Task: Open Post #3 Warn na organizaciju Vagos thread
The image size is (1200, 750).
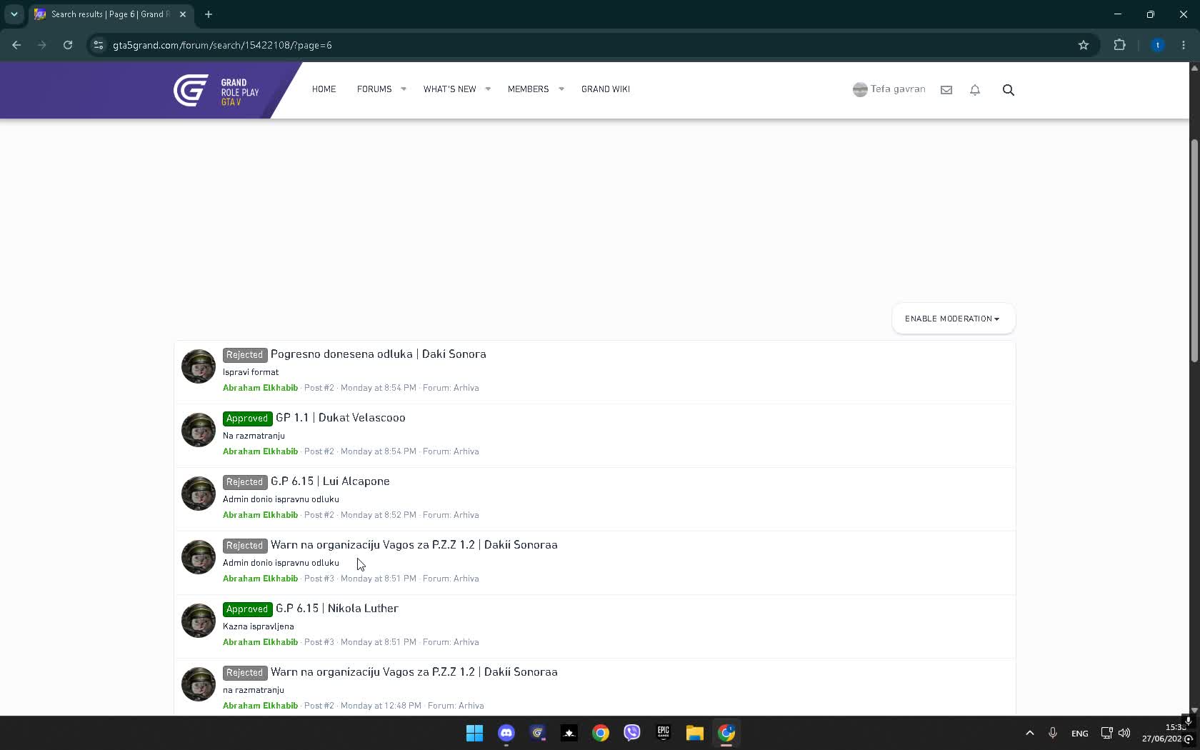Action: pyautogui.click(x=414, y=545)
